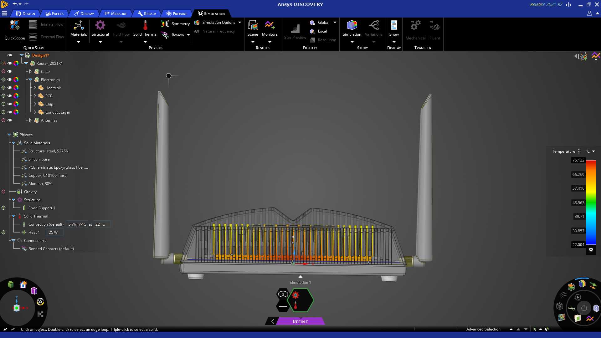Click the 75.122 maximum legend value
The height and width of the screenshot is (338, 601).
[578, 160]
